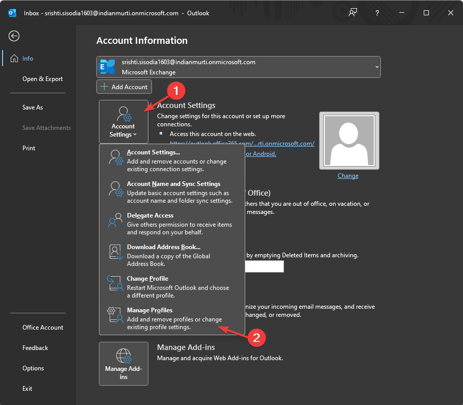Click the Manage Add-ins button
This screenshot has width=463, height=405.
123,364
